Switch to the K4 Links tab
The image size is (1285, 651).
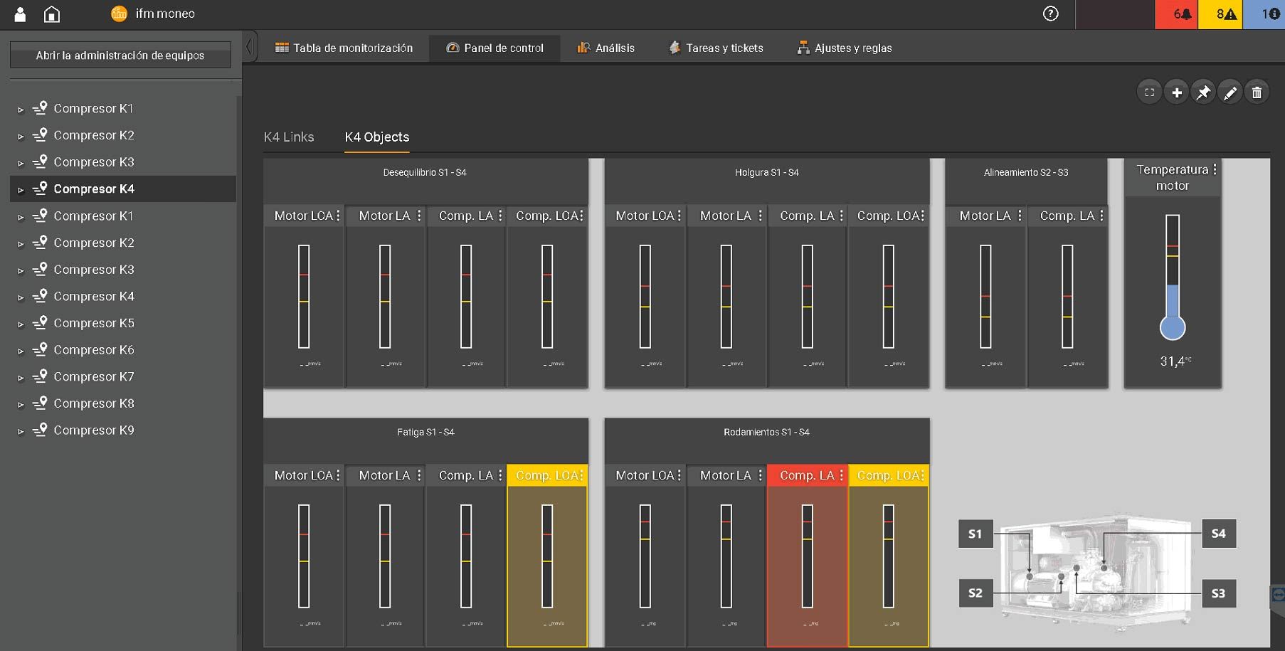pyautogui.click(x=288, y=137)
